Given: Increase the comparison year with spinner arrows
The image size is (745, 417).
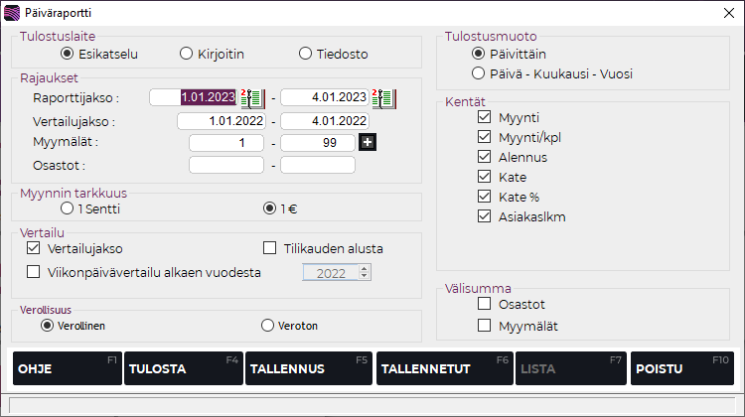Looking at the screenshot, I should click(365, 267).
